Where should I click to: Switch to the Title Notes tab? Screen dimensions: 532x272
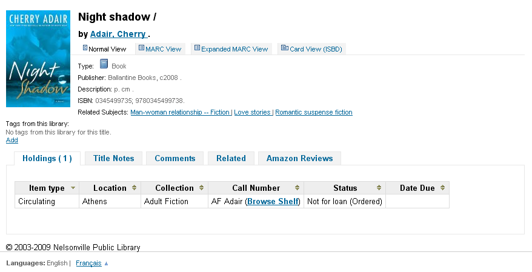coord(113,158)
